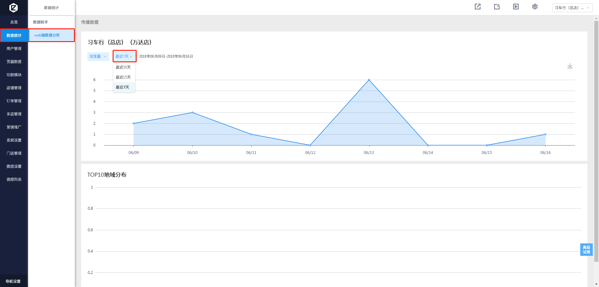This screenshot has width=599, height=287.
Task: Click the vertical page scrollbar
Action: pos(596,140)
